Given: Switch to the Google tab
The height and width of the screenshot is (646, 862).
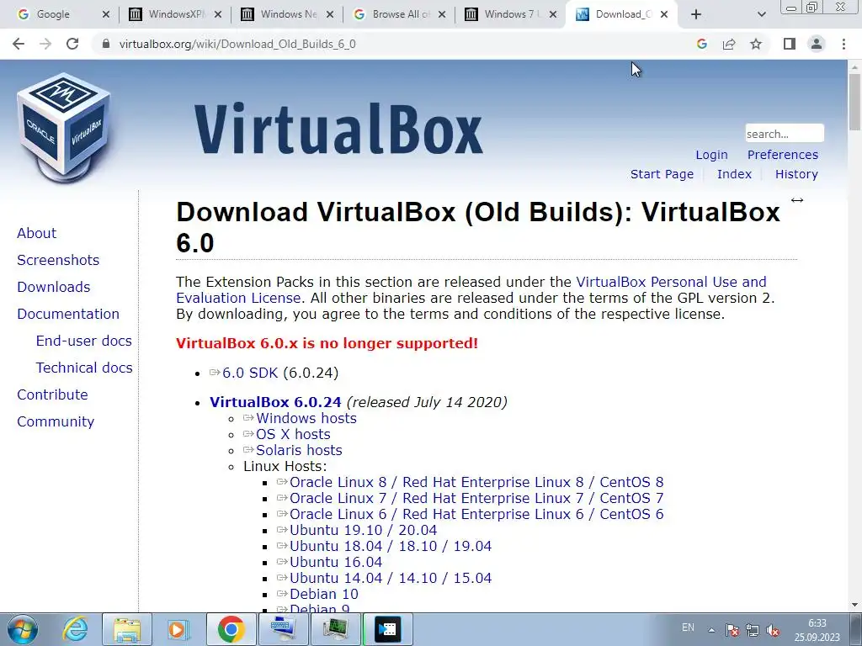Looking at the screenshot, I should point(52,14).
